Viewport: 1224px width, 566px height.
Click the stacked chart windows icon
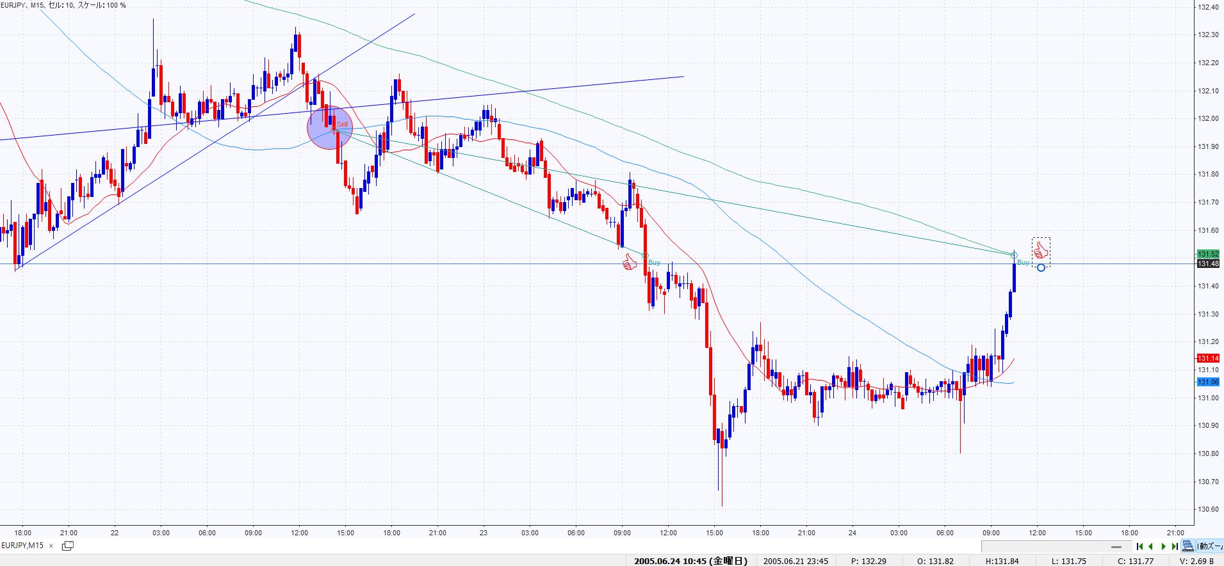pyautogui.click(x=1188, y=546)
